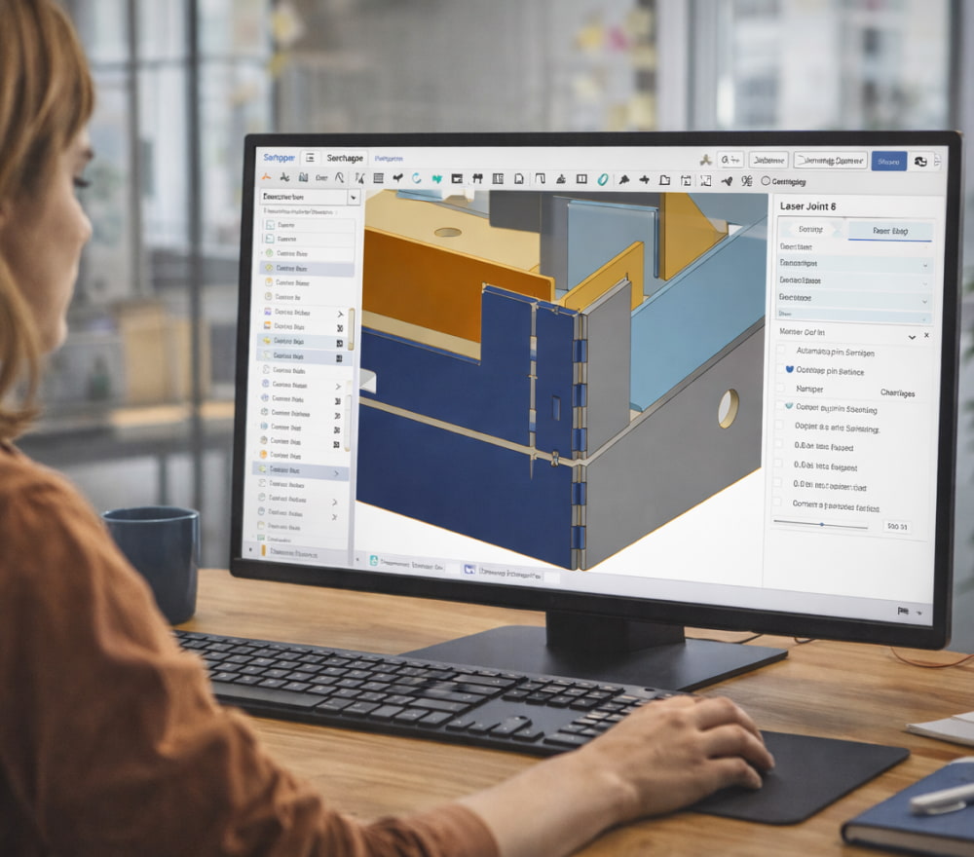Screen dimensions: 974x857
Task: Click the blue Share button at top right
Action: click(x=886, y=160)
